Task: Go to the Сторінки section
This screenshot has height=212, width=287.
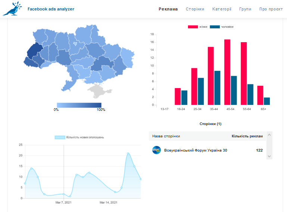Action: [195, 9]
